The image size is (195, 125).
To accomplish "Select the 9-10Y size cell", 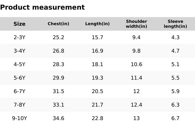I will 19,118.
